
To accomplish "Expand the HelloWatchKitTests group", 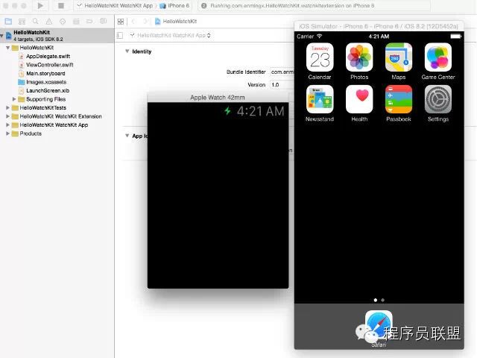I will pyautogui.click(x=8, y=107).
